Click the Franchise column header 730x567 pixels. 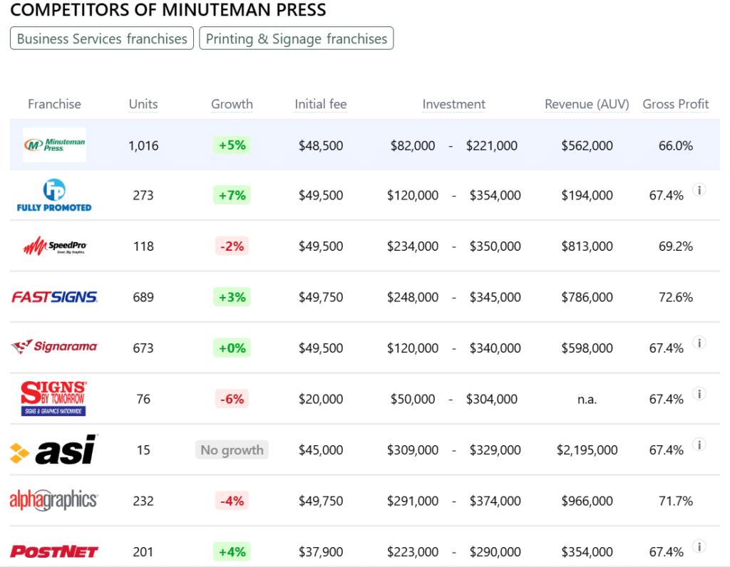click(54, 104)
